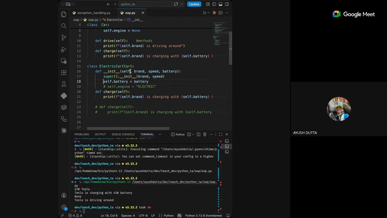Click the editor horizontal scrollbar
This screenshot has height=218, width=387.
pyautogui.click(x=128, y=128)
